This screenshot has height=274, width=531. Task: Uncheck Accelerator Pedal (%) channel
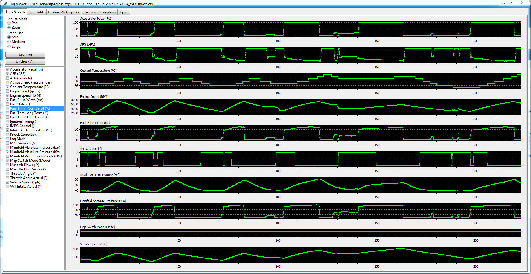coord(8,69)
